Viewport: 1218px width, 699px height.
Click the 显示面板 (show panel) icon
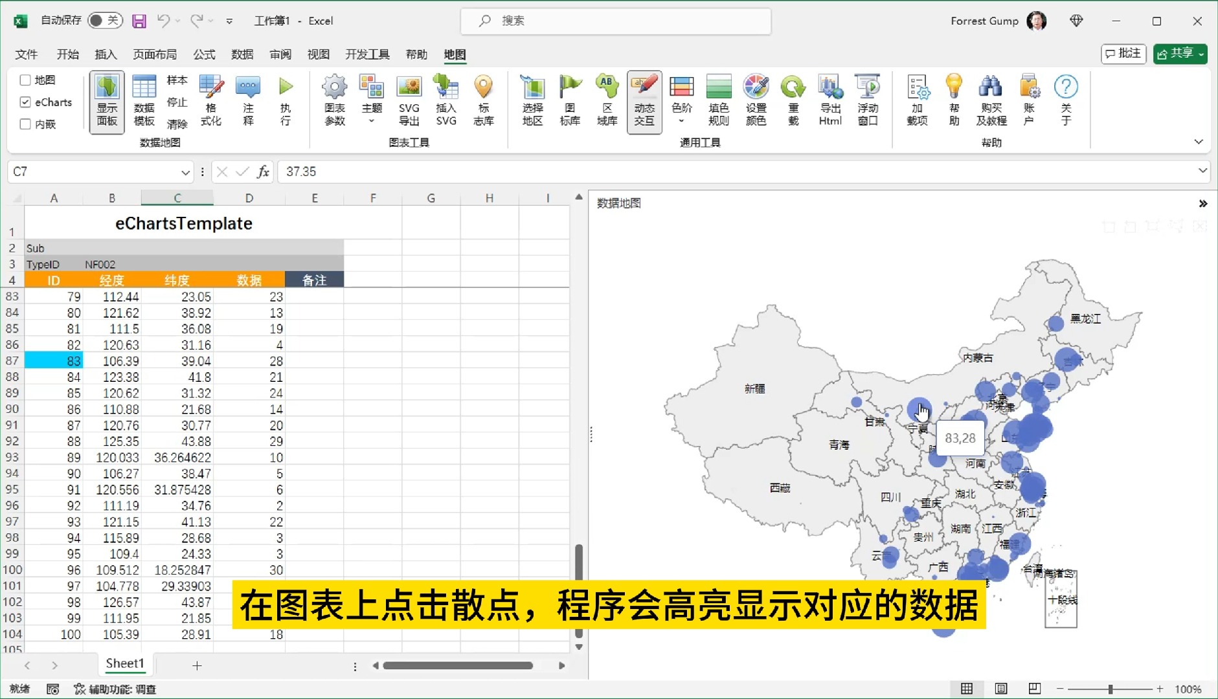[107, 102]
